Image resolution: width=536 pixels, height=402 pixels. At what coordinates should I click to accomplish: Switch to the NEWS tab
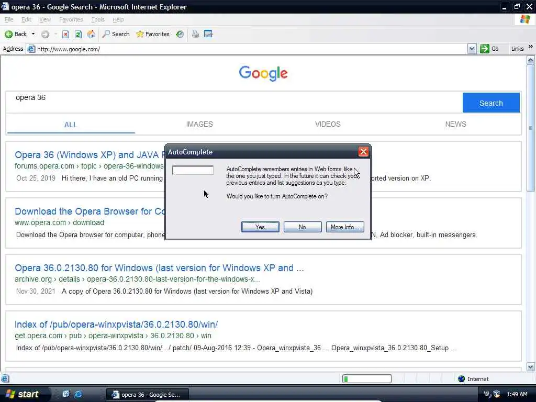(455, 124)
